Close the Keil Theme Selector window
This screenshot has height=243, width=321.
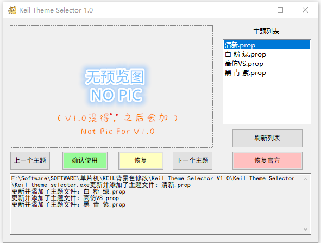point(305,10)
